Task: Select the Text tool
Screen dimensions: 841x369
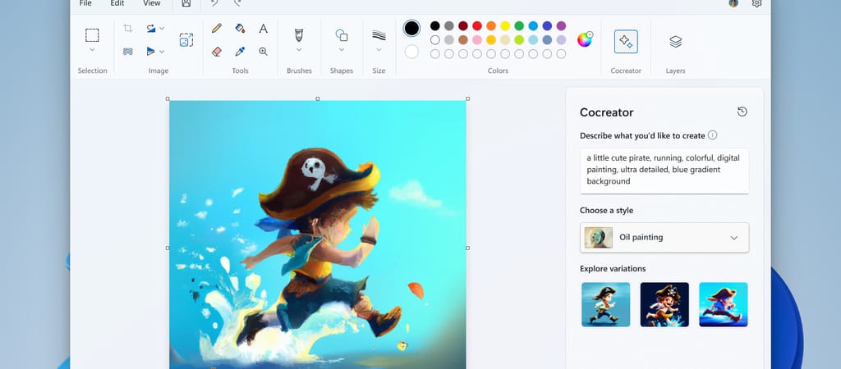Action: [263, 28]
